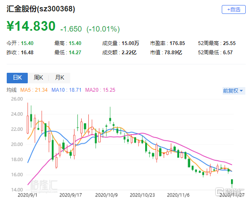This screenshot has width=247, height=199.
Task: Select 市值 value 78.89亿
Action: (x=173, y=53)
